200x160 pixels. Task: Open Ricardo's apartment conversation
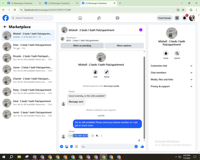[28, 58]
